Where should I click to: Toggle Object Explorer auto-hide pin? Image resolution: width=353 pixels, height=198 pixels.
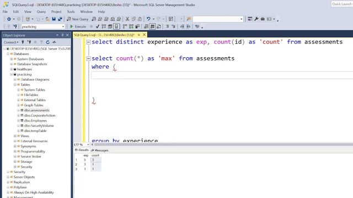[x=62, y=35]
